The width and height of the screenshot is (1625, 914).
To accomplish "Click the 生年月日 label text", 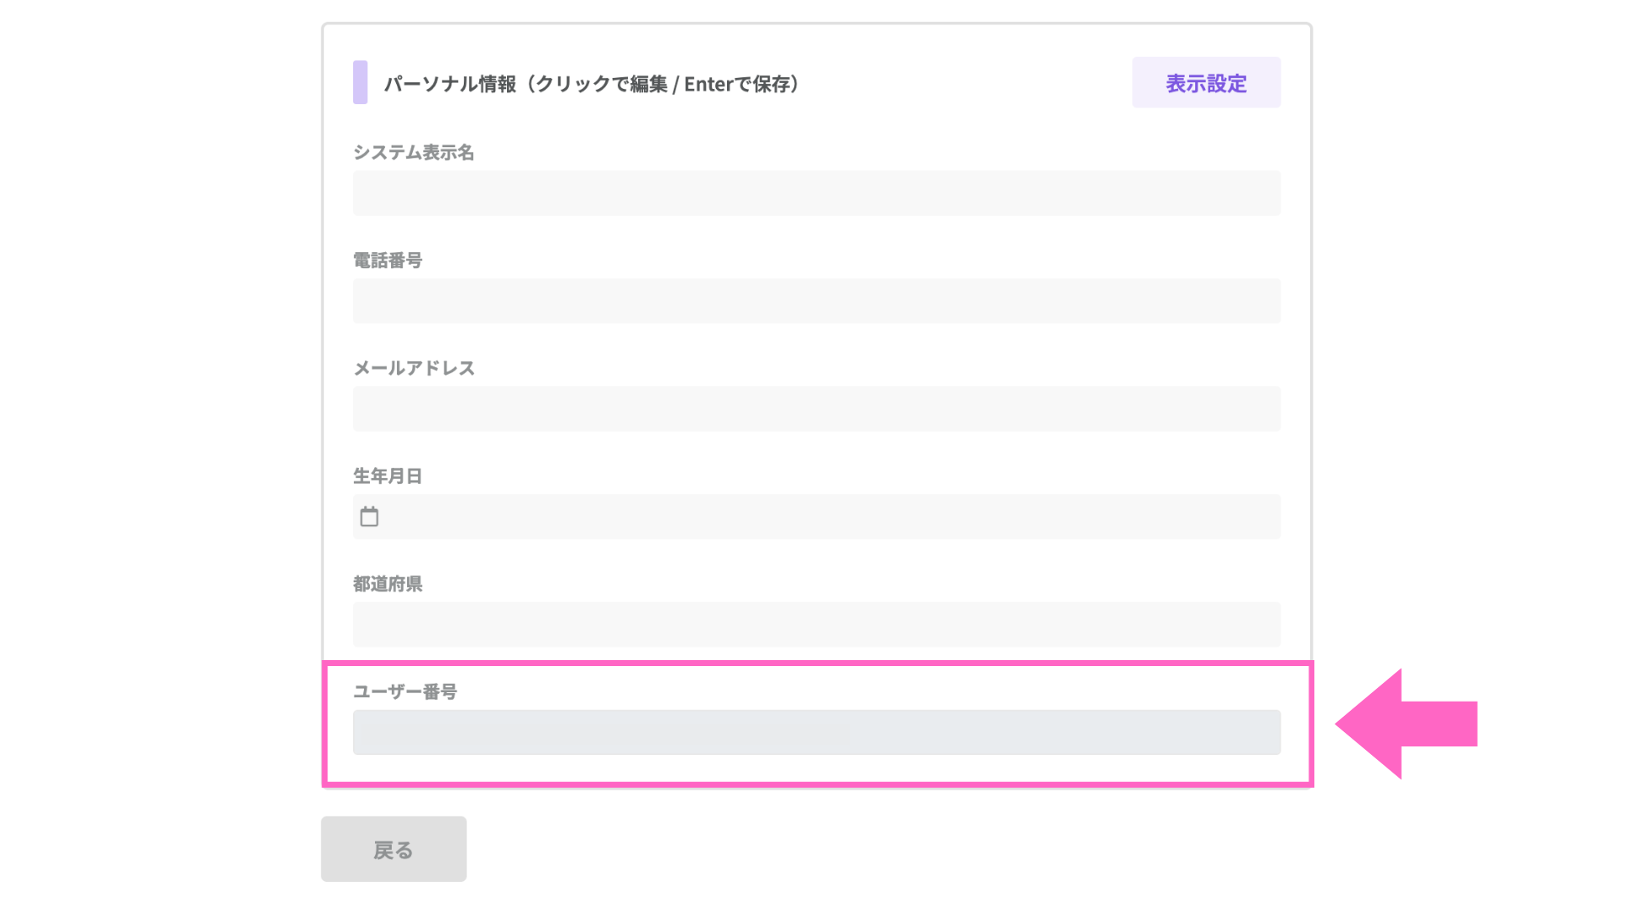I will coord(387,476).
